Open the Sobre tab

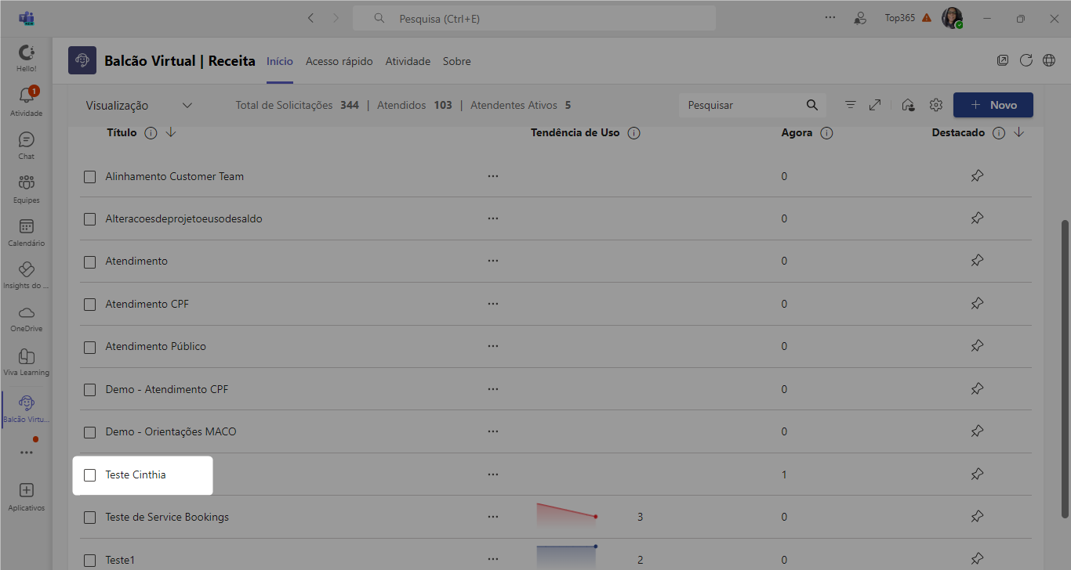pyautogui.click(x=456, y=61)
